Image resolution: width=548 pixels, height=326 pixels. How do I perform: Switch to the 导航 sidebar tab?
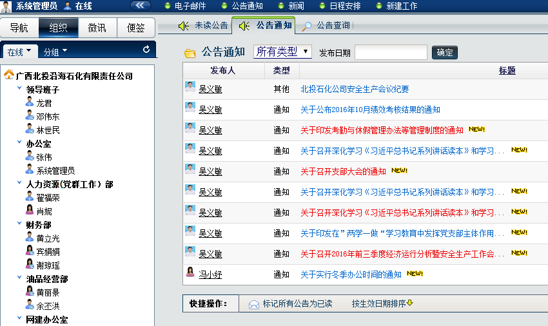[x=19, y=28]
